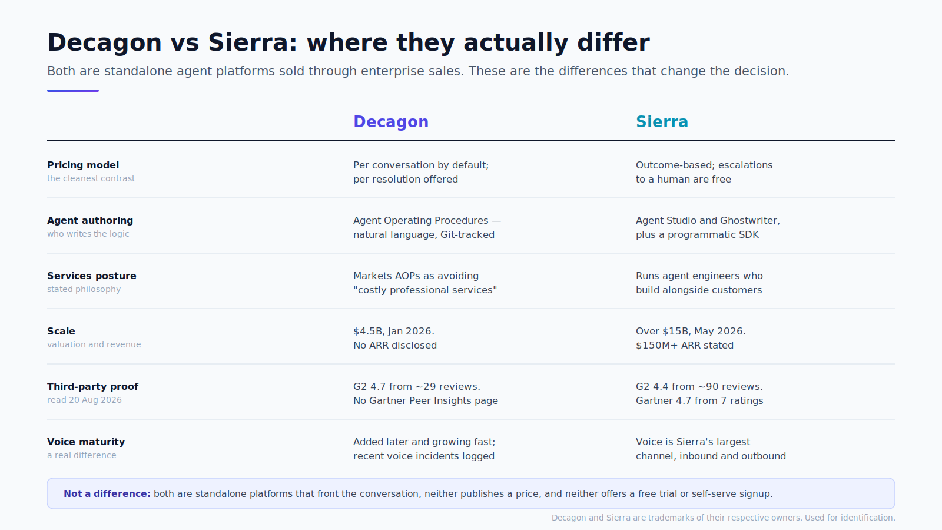Click the slide title about Decagon vs Sierra
The height and width of the screenshot is (530, 942).
coord(349,42)
